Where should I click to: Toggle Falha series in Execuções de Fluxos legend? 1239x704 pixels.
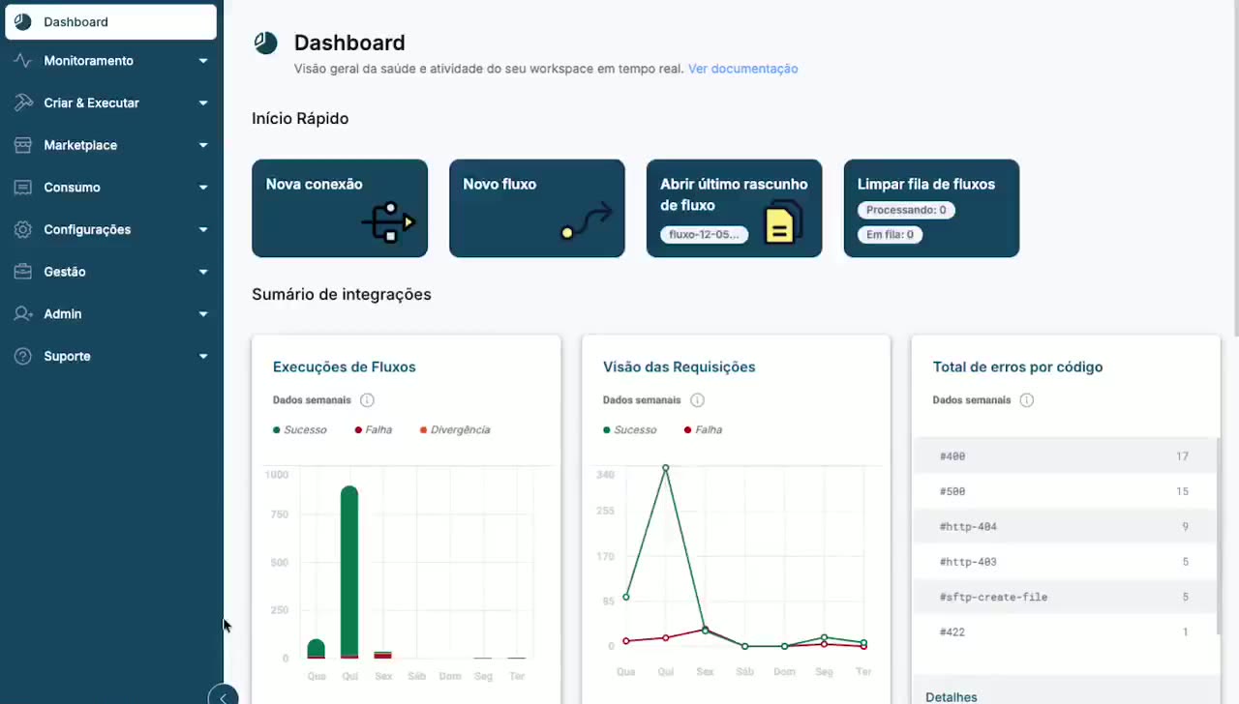point(374,429)
